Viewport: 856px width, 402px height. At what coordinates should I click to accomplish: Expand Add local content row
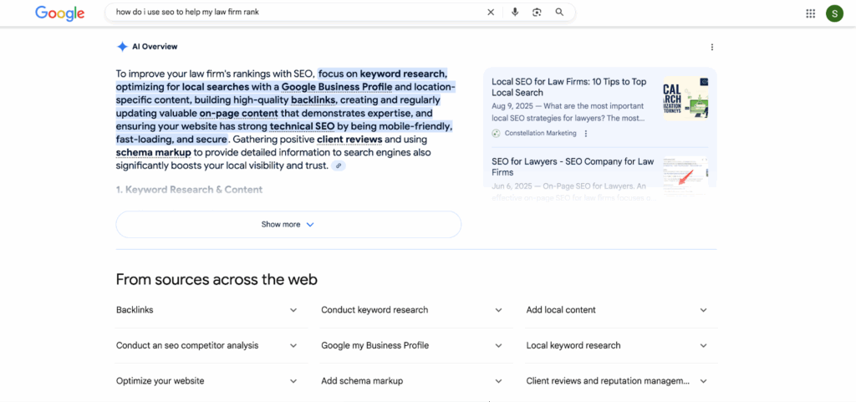[x=621, y=310]
